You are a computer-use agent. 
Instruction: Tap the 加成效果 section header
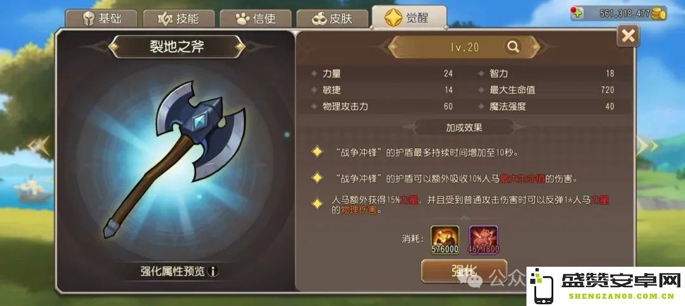(464, 128)
